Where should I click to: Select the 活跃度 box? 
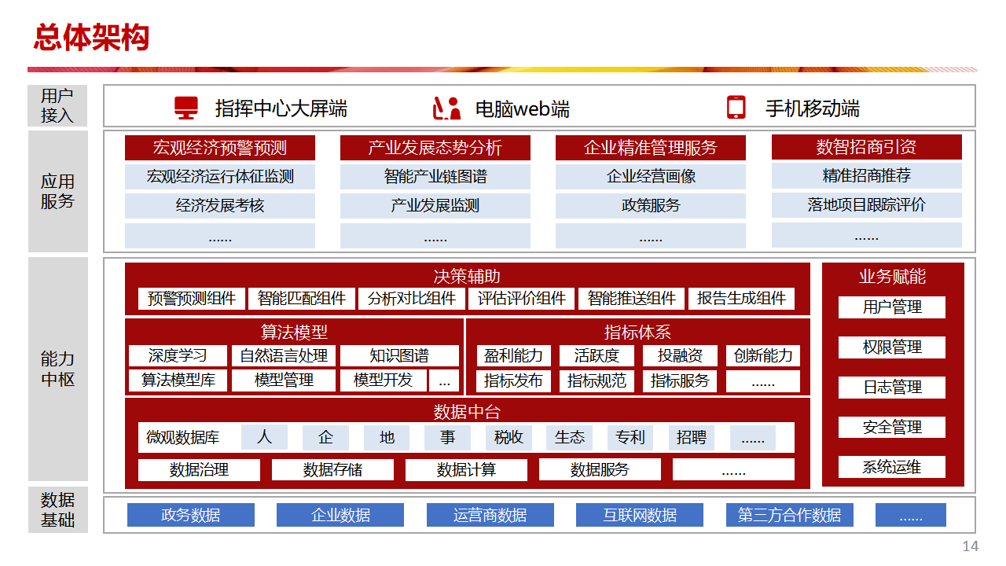pos(597,356)
